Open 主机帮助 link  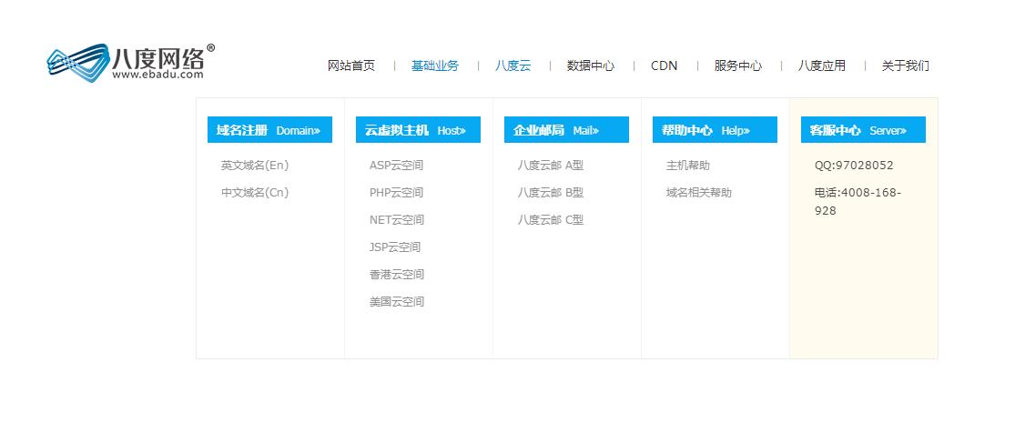(x=687, y=166)
